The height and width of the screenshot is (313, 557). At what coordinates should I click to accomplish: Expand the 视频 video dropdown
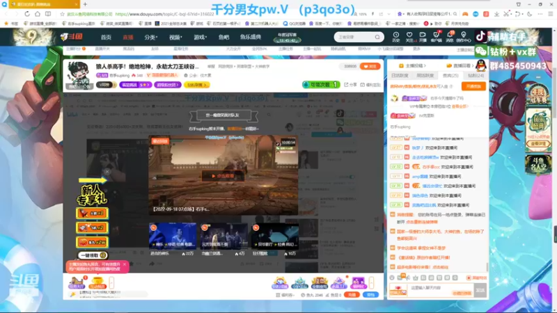click(175, 37)
